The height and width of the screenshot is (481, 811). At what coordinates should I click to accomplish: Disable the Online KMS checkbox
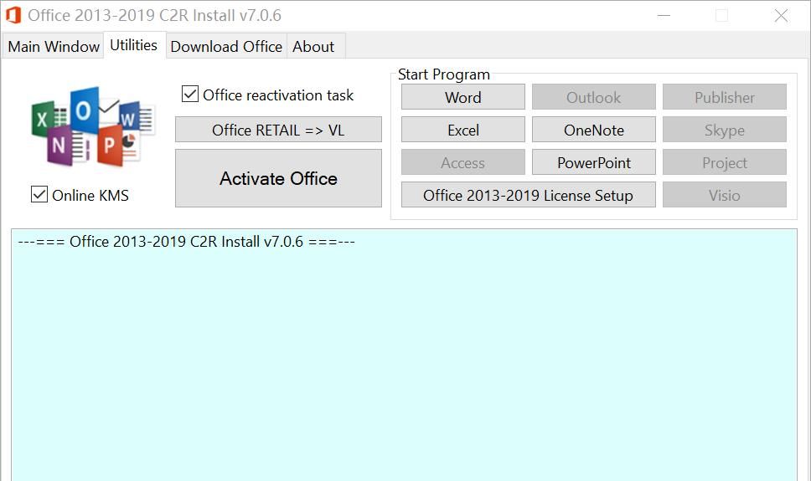39,195
